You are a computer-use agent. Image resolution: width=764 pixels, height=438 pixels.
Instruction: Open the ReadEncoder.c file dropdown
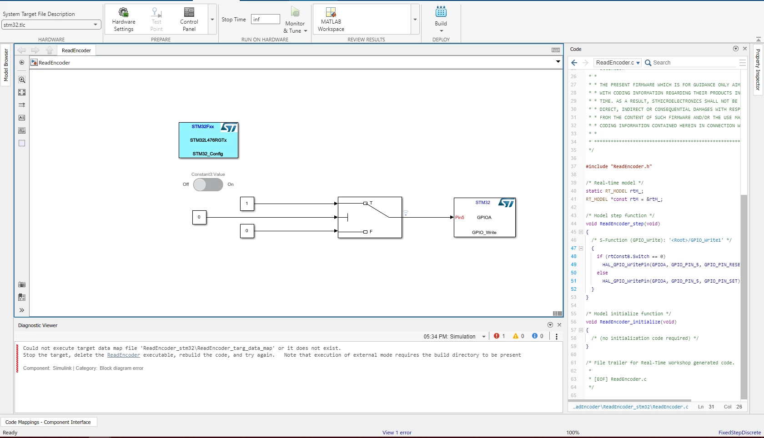click(618, 63)
